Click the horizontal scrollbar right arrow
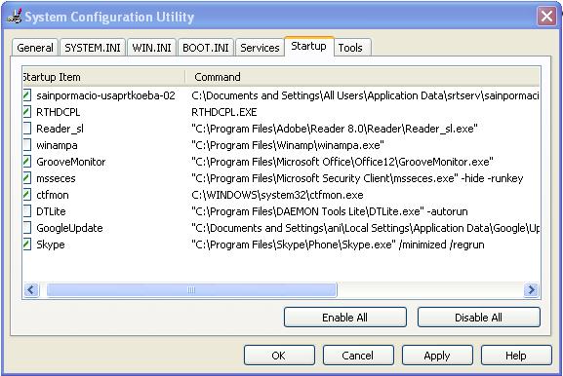This screenshot has height=376, width=563. click(x=531, y=289)
